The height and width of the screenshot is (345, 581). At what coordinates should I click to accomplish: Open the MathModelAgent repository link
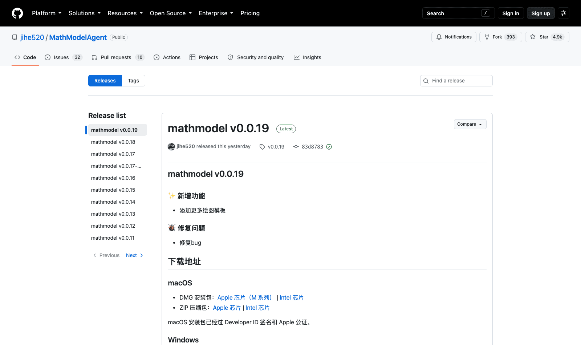78,37
